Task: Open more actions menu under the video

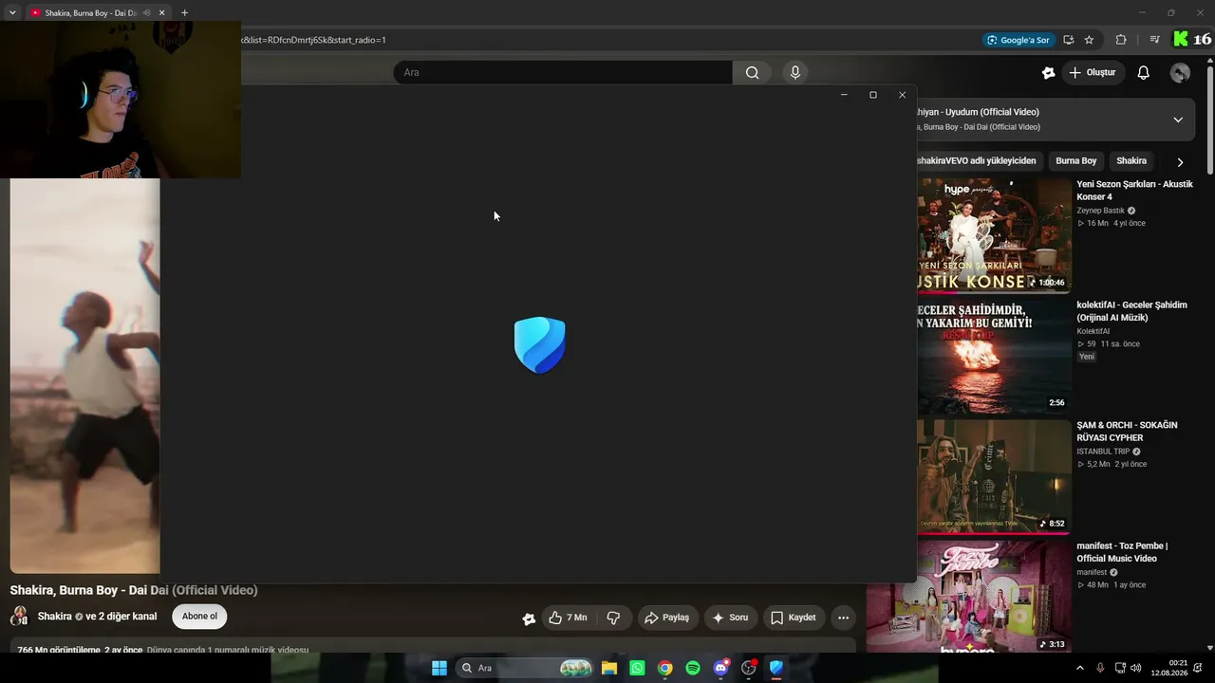Action: (843, 618)
